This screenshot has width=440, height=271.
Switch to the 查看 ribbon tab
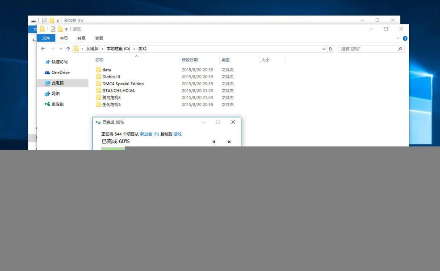point(98,38)
